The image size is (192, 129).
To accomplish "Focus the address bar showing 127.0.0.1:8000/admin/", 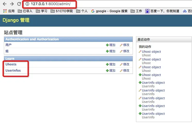I will coord(51,4).
